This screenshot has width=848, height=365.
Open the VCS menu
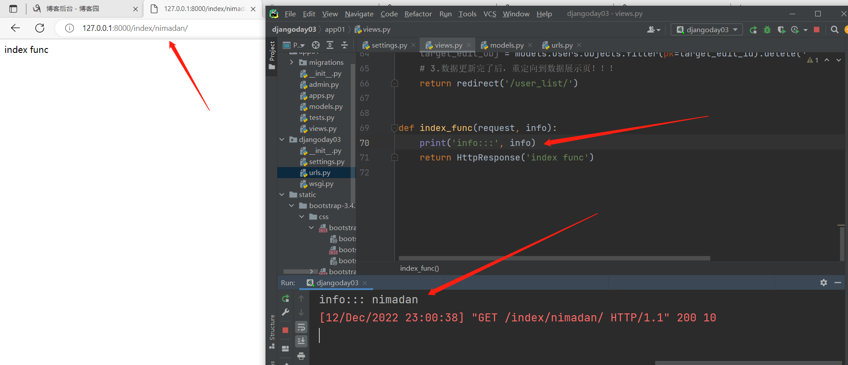[490, 14]
